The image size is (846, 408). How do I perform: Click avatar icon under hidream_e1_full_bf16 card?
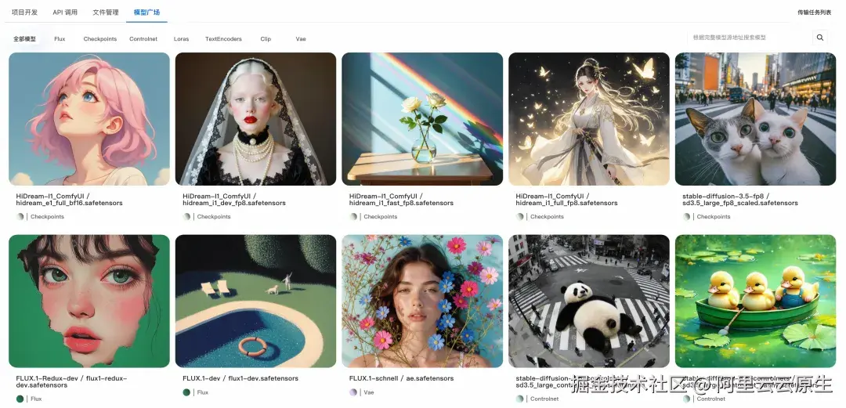point(20,216)
